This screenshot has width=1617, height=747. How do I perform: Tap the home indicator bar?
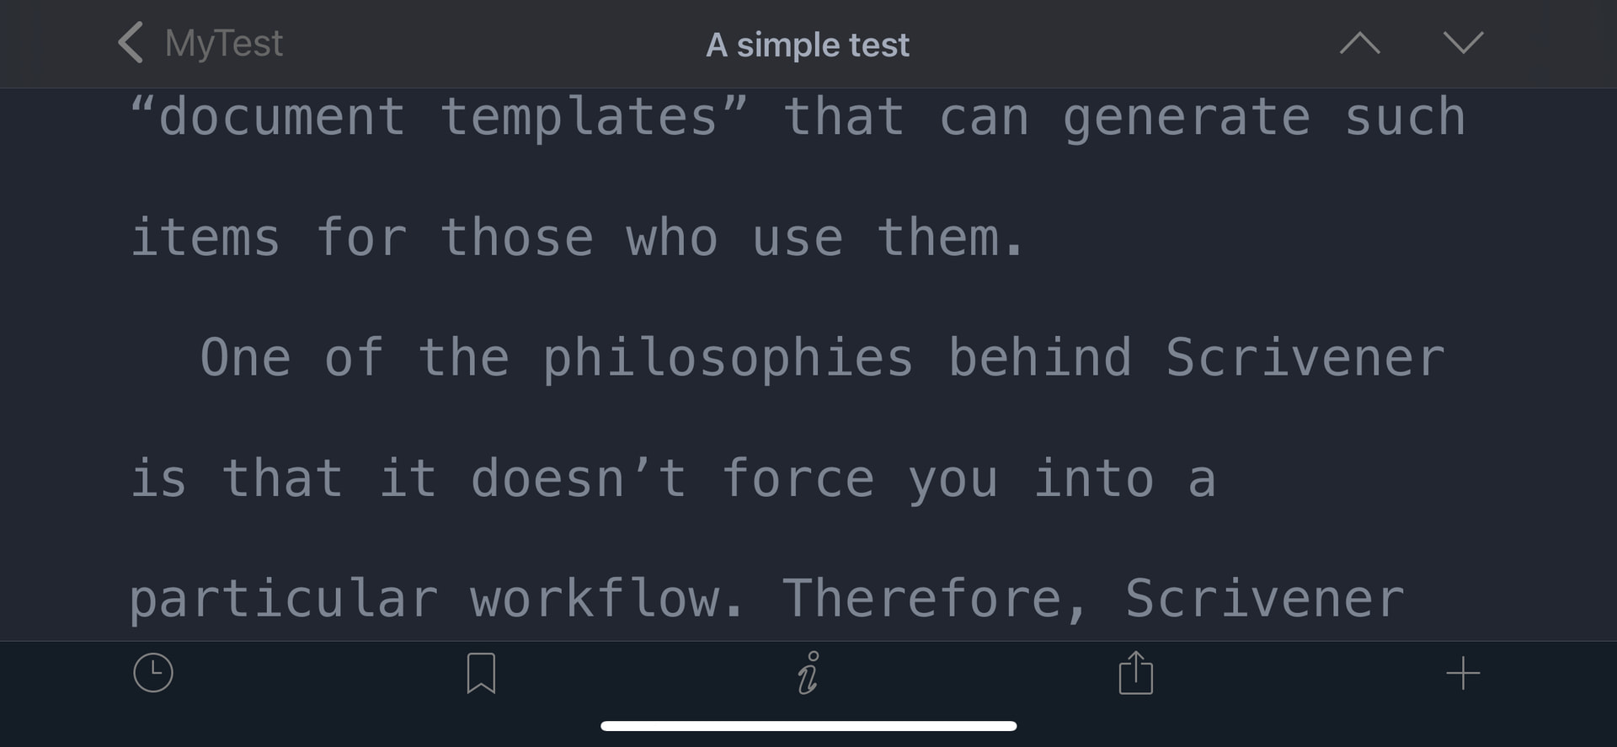808,726
